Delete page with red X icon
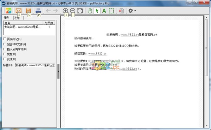This screenshot has width=211, height=130. 121,11
